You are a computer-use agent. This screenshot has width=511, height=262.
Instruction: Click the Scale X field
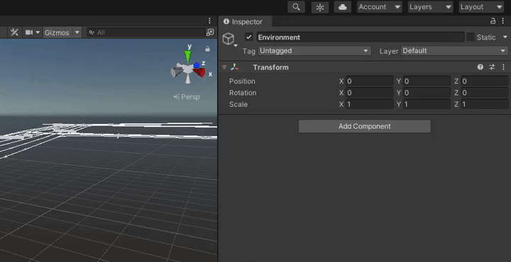point(370,104)
